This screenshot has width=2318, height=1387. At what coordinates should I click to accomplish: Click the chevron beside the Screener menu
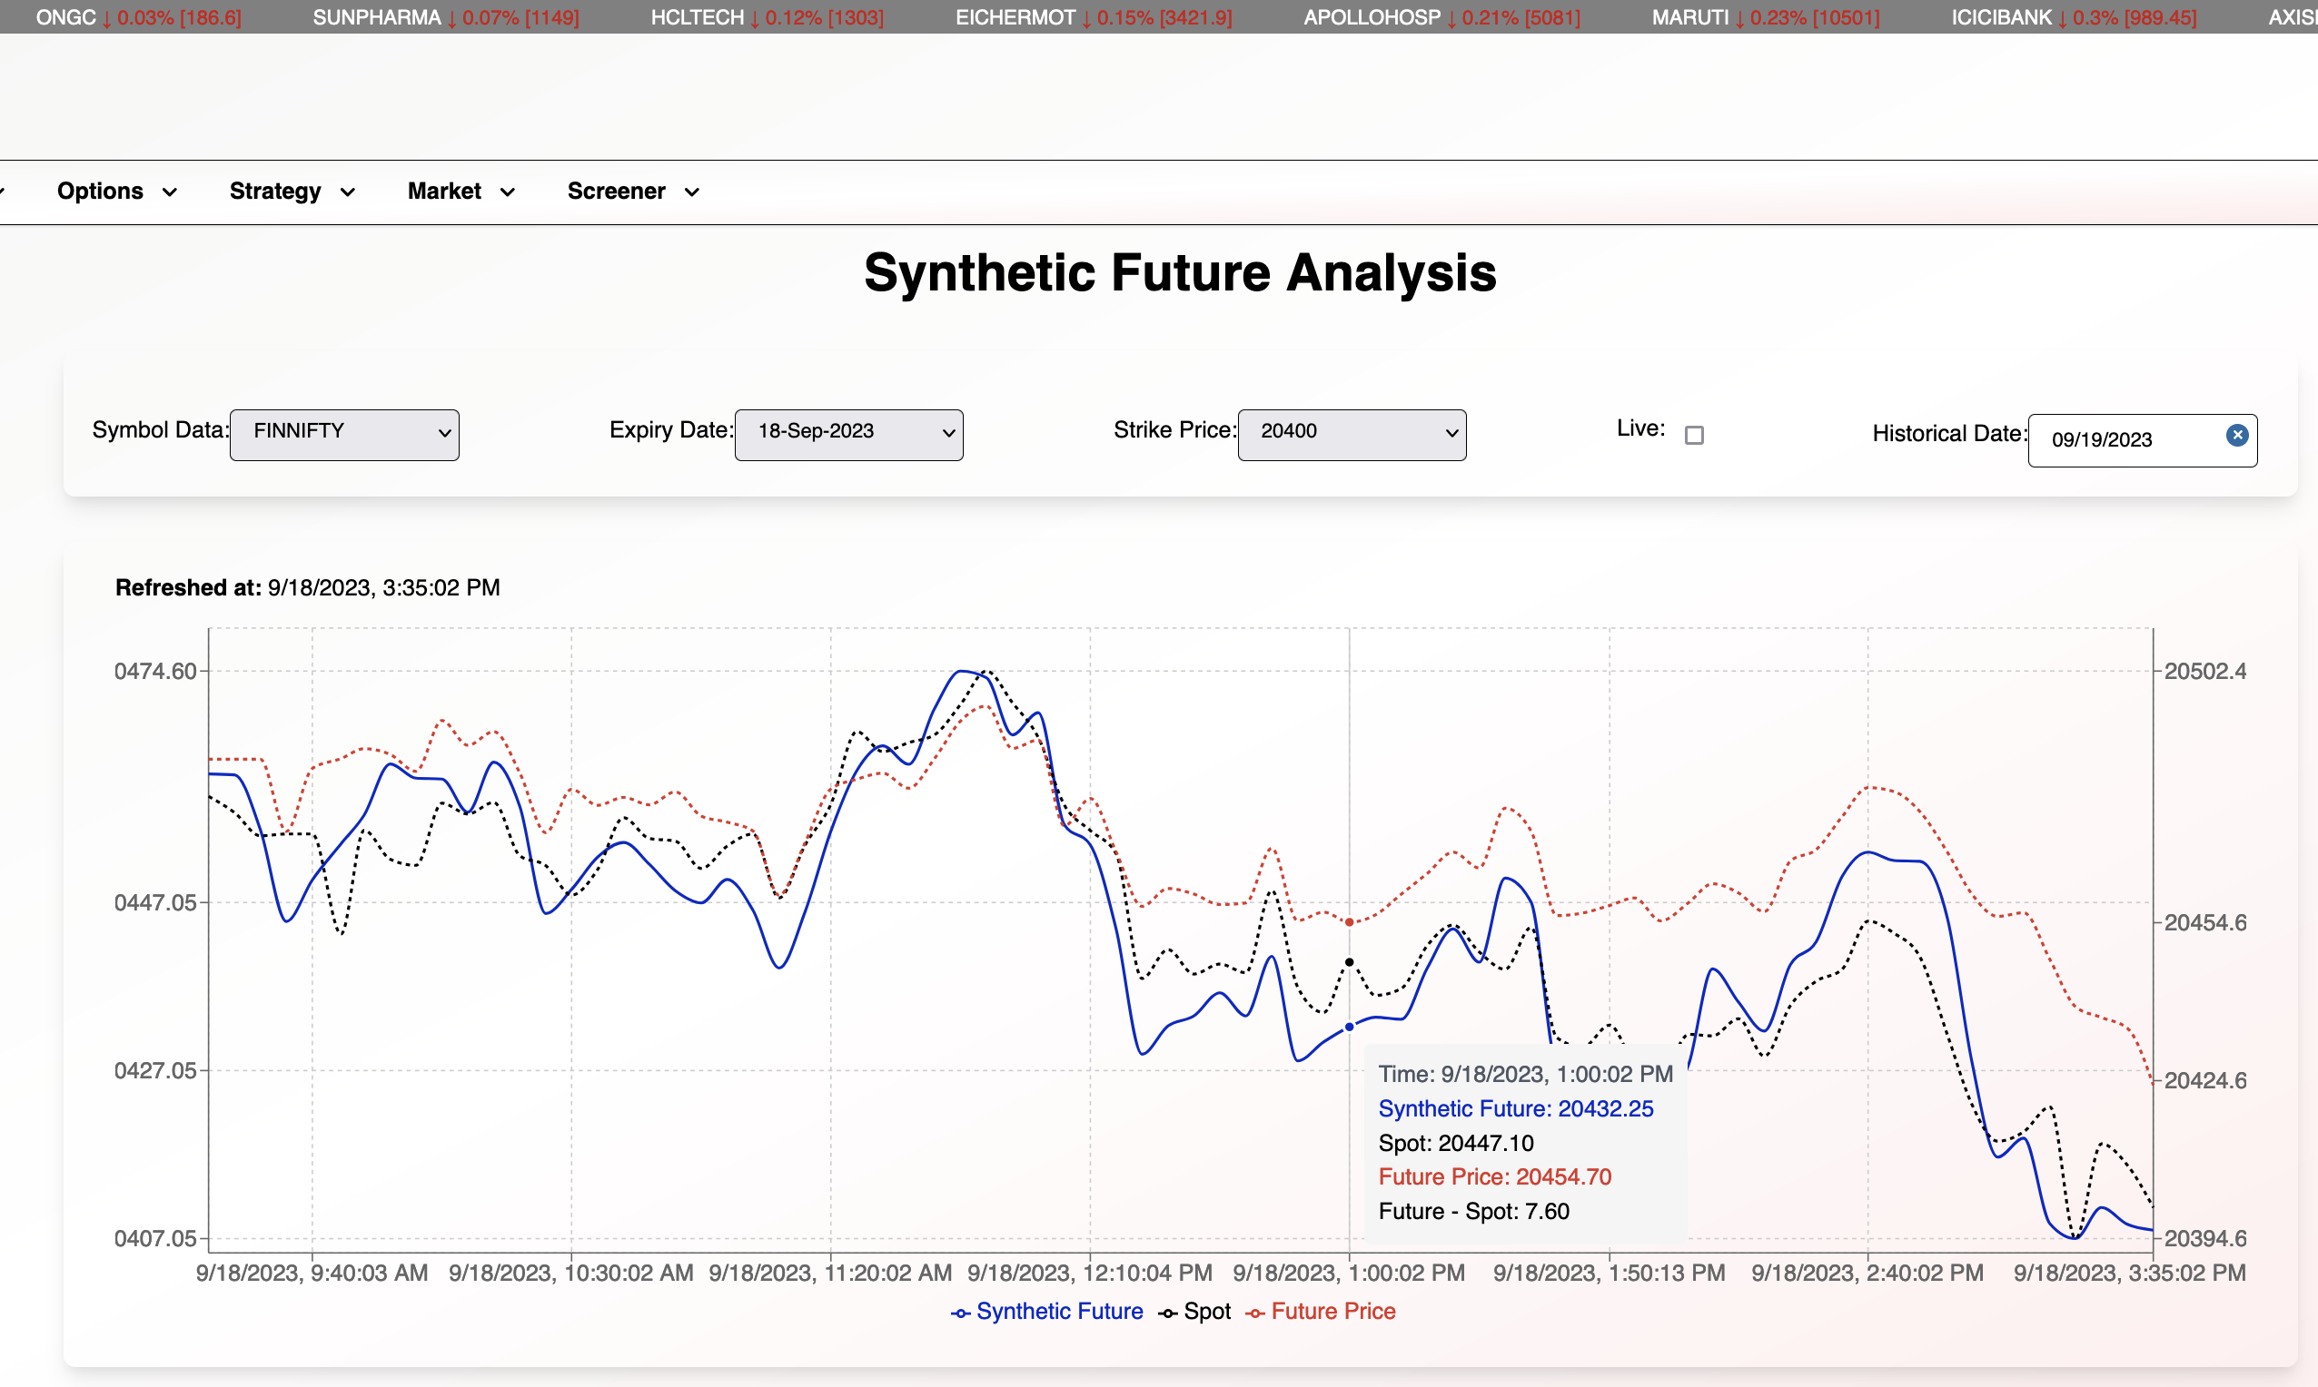692,192
